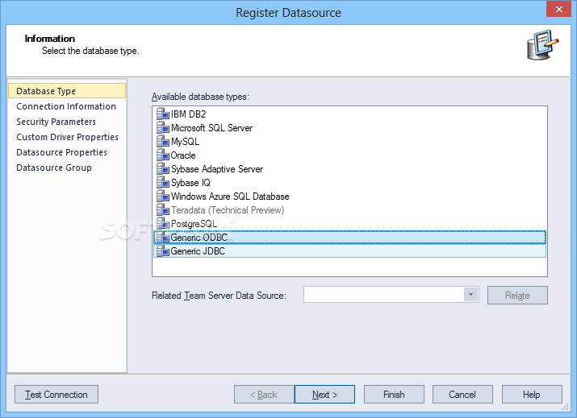This screenshot has height=418, width=577.
Task: Expand Related Team Server Data Source dropdown
Action: (470, 295)
